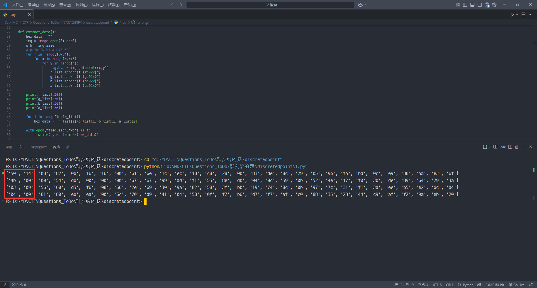Click Questions_ToDo in the breadcrumb

pos(46,23)
